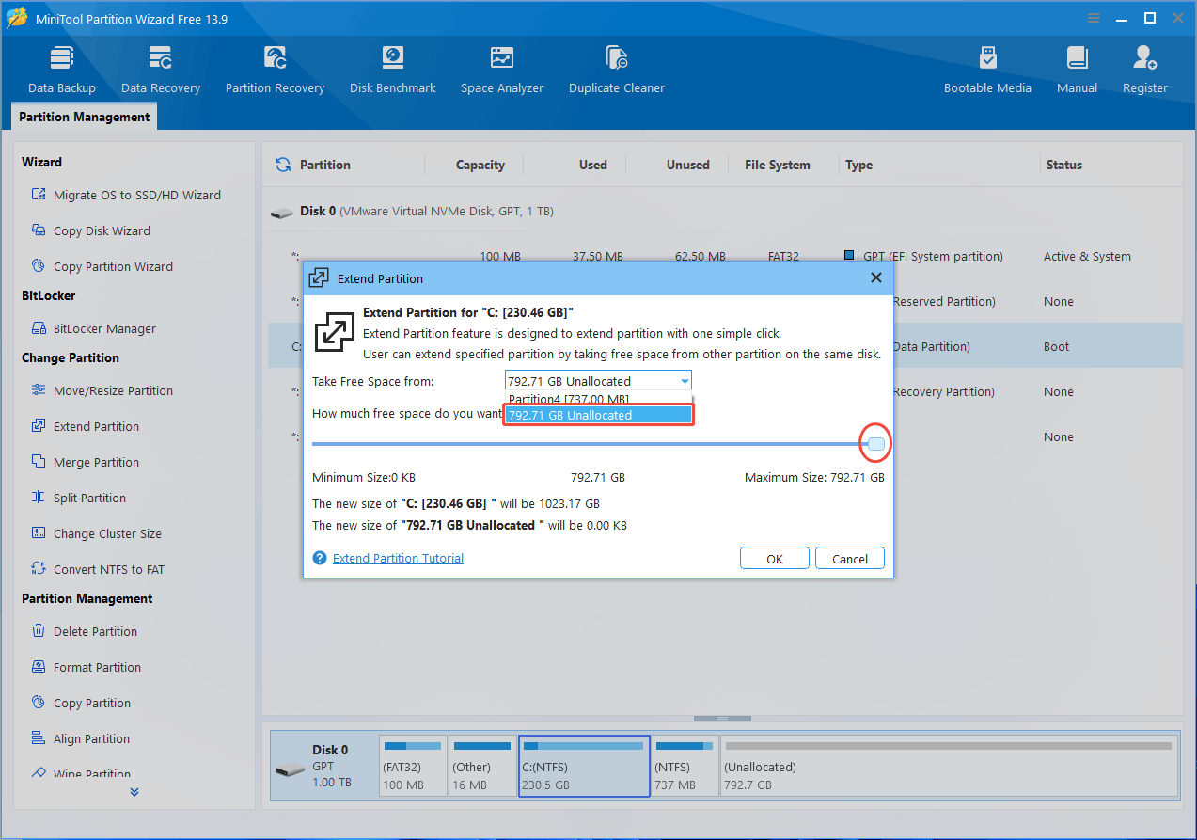The height and width of the screenshot is (840, 1197).
Task: Open the hamburger menu in title bar
Action: click(x=1095, y=18)
